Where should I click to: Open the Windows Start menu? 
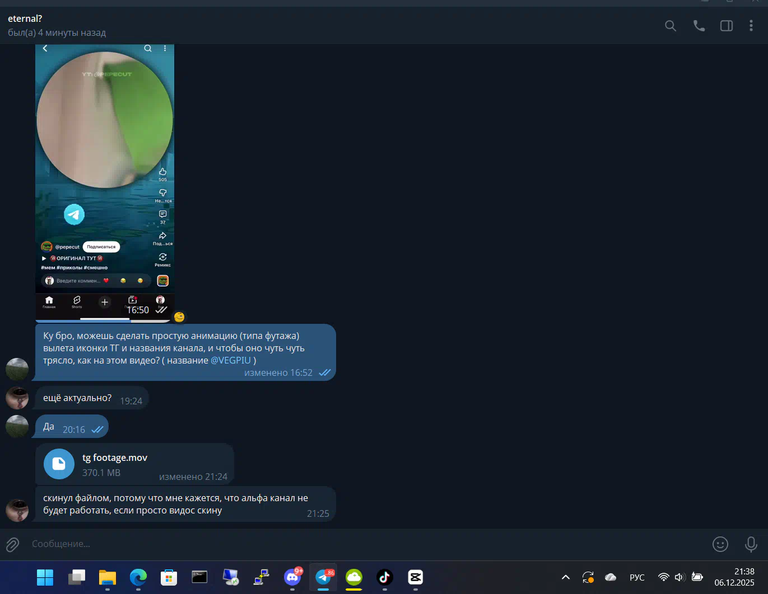pyautogui.click(x=45, y=577)
